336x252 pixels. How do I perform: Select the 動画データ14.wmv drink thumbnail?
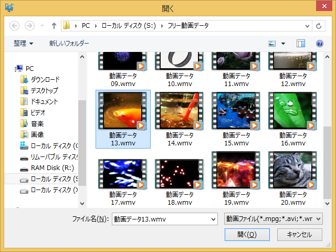179,111
